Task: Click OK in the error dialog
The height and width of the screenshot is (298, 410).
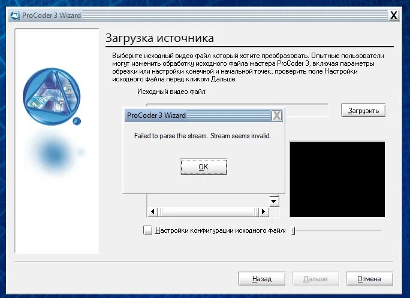Action: (203, 167)
